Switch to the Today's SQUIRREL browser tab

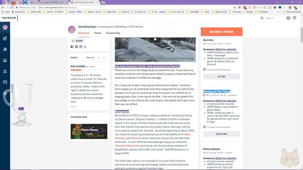click(x=54, y=2)
